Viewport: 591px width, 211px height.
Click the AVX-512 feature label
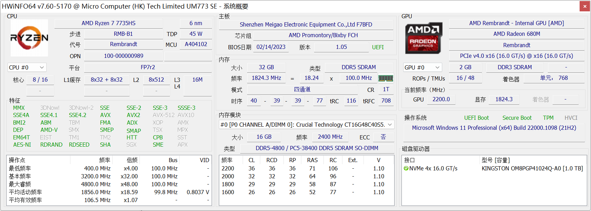[x=164, y=115]
